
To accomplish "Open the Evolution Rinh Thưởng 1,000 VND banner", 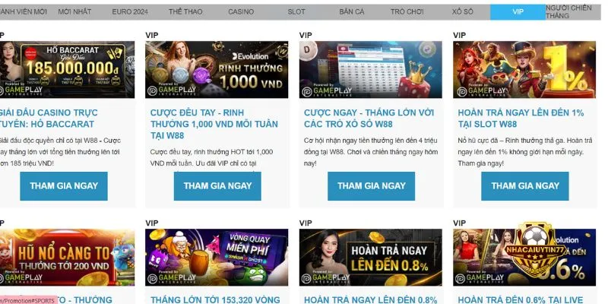I will (x=217, y=69).
